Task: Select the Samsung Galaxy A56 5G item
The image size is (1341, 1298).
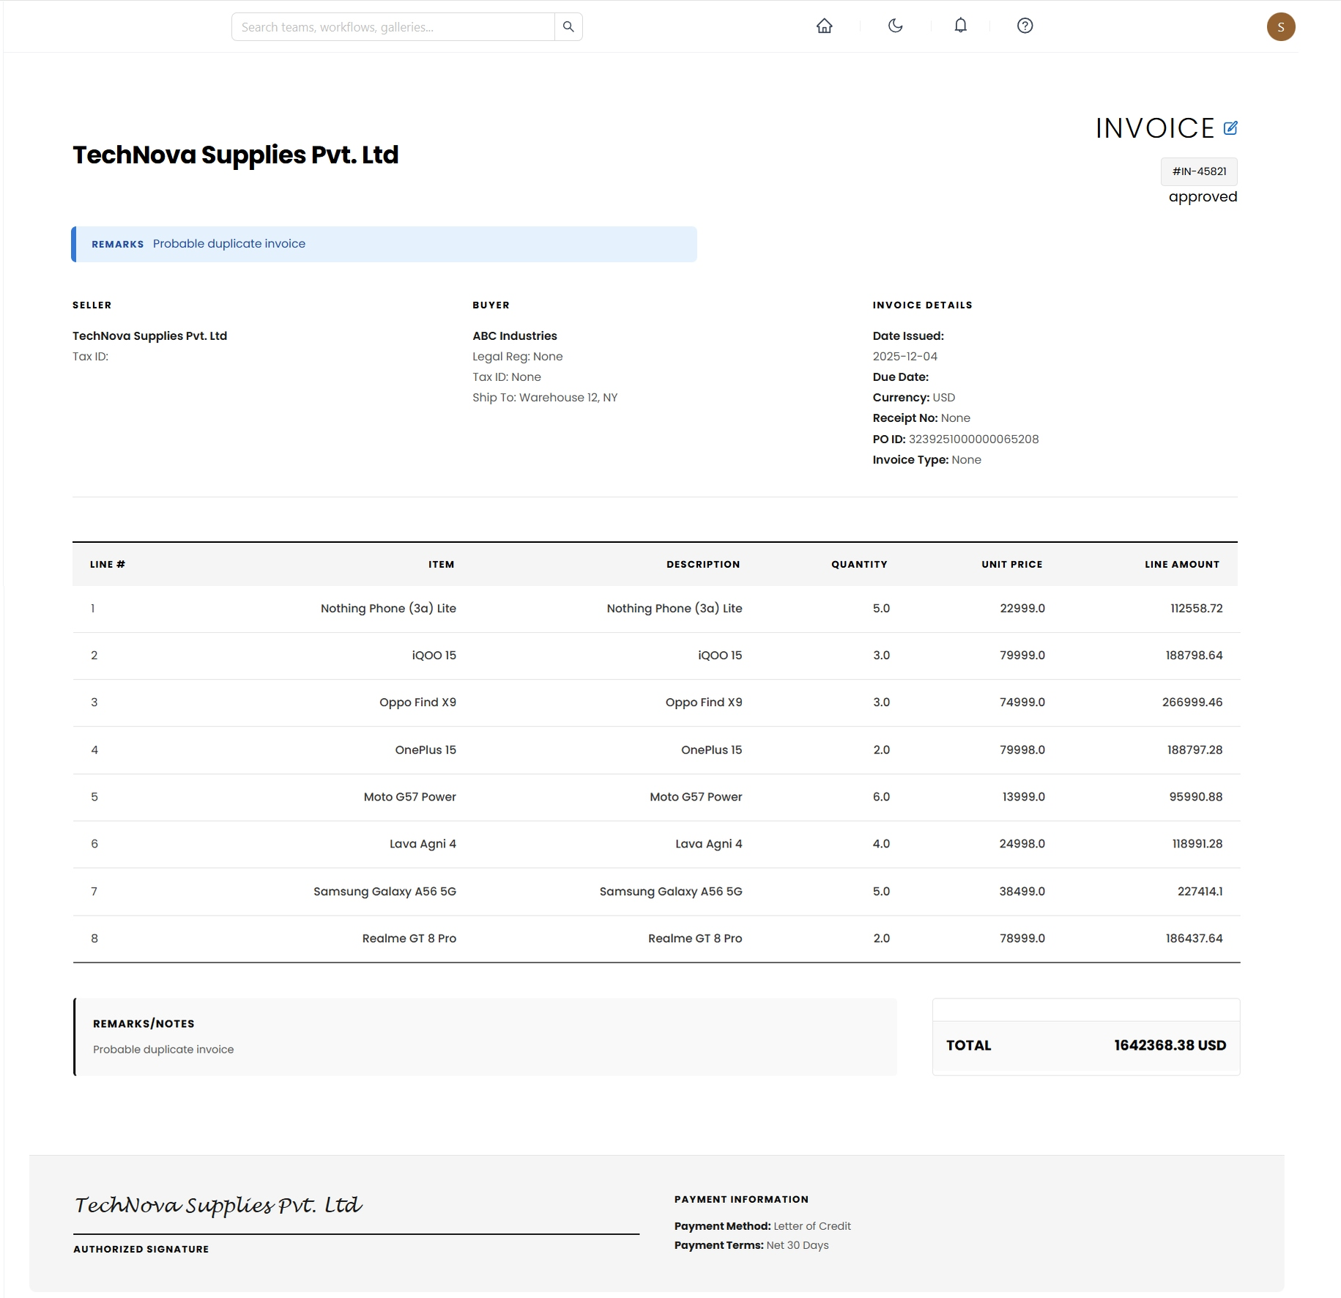Action: [385, 891]
